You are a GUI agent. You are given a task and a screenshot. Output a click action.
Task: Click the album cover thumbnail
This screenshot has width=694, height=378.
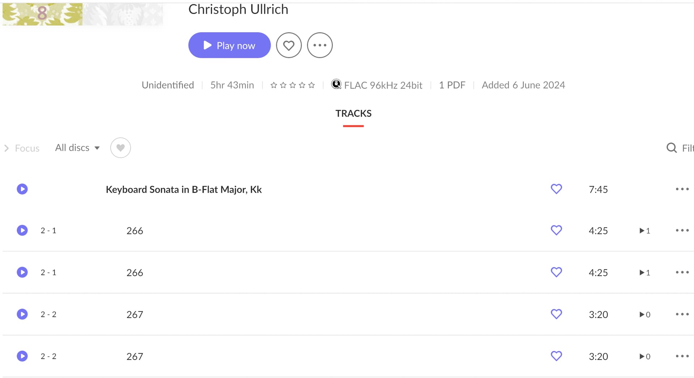[x=82, y=14]
